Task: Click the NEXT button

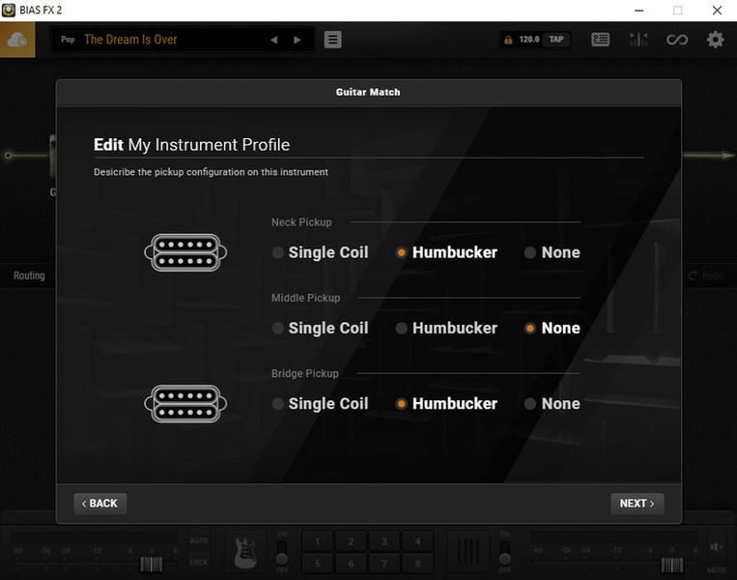Action: pos(637,504)
